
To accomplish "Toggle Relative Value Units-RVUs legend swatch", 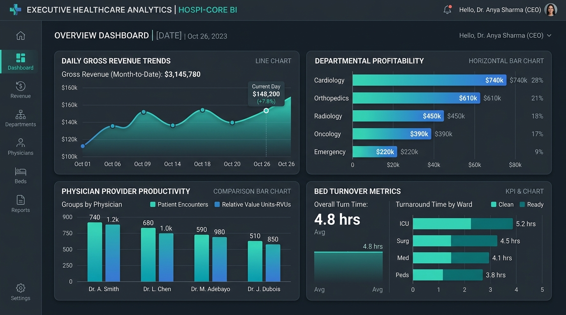I will click(x=217, y=204).
